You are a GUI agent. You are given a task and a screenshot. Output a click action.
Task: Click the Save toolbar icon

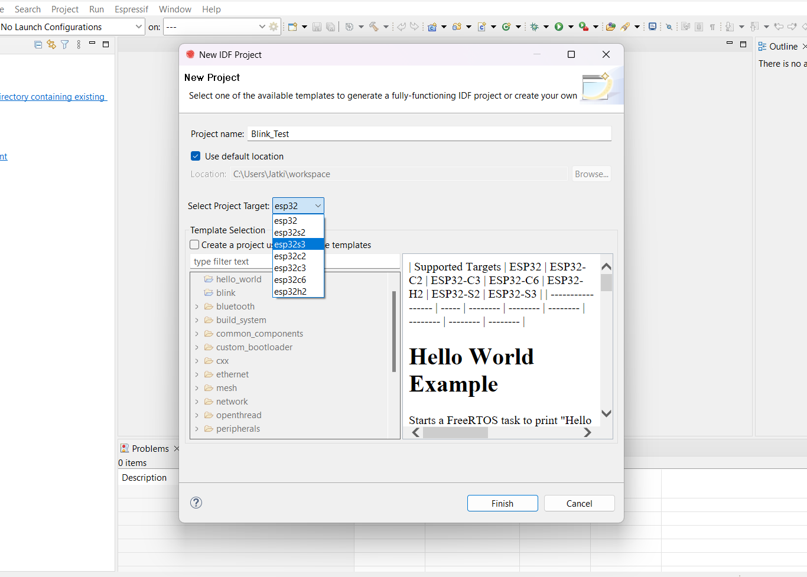pyautogui.click(x=317, y=27)
